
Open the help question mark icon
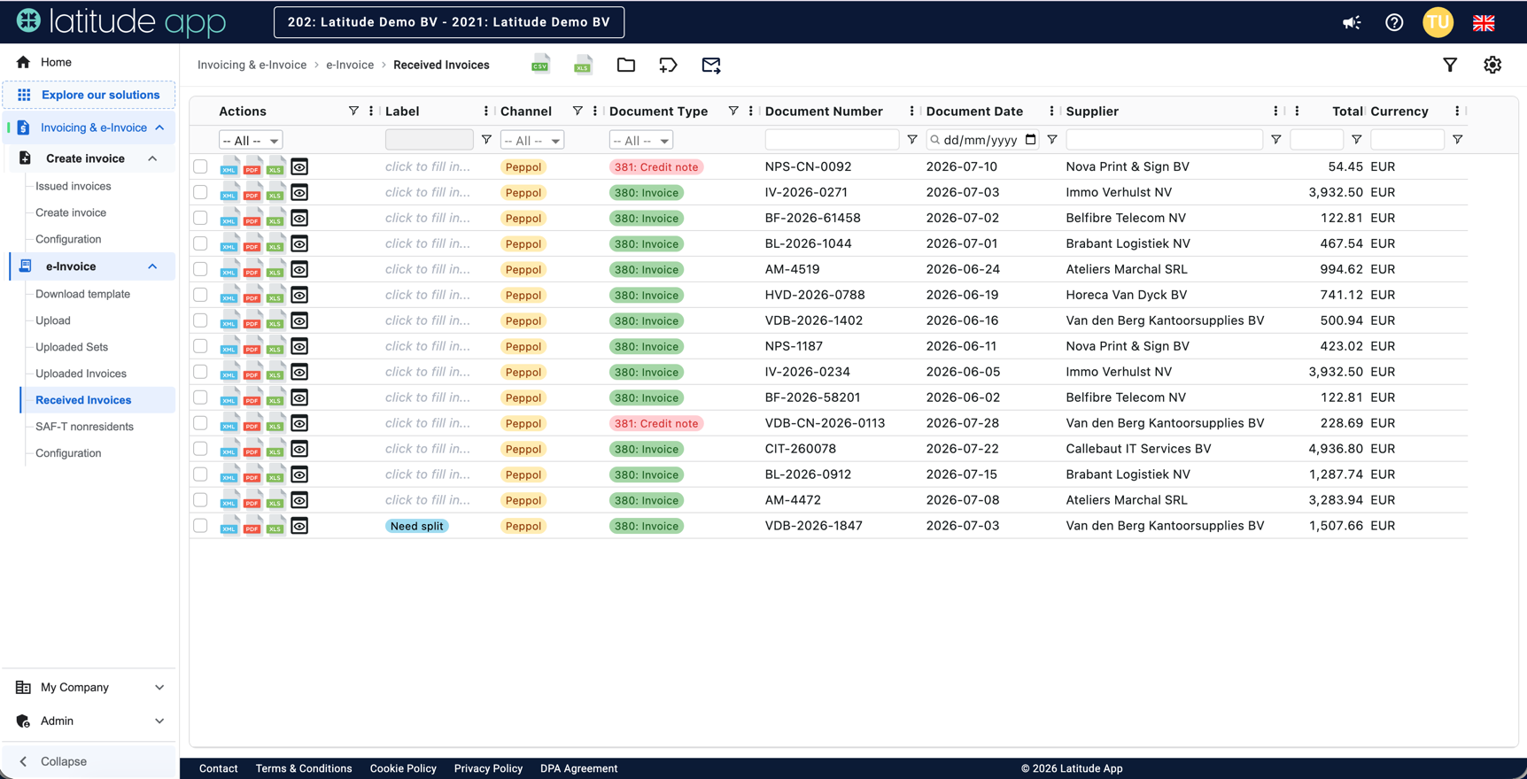click(x=1394, y=22)
